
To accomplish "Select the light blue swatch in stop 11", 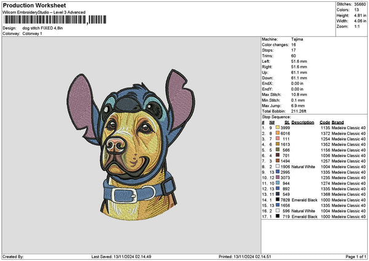I will point(277,183).
